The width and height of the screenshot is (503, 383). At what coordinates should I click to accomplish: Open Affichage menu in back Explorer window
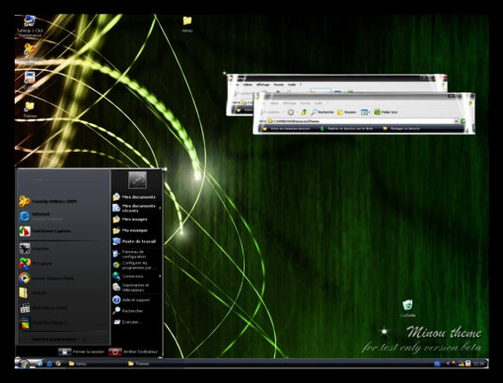(x=262, y=85)
